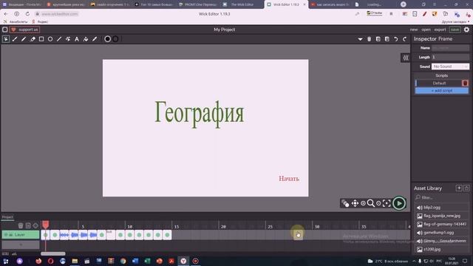Click the timeline delete frame trash icon
Screen dimensions: 473x266
tap(20, 225)
